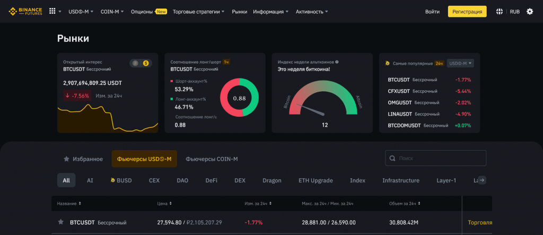This screenshot has width=543, height=235.
Task: Click Торговля link for BTCUSDT
Action: [480, 222]
